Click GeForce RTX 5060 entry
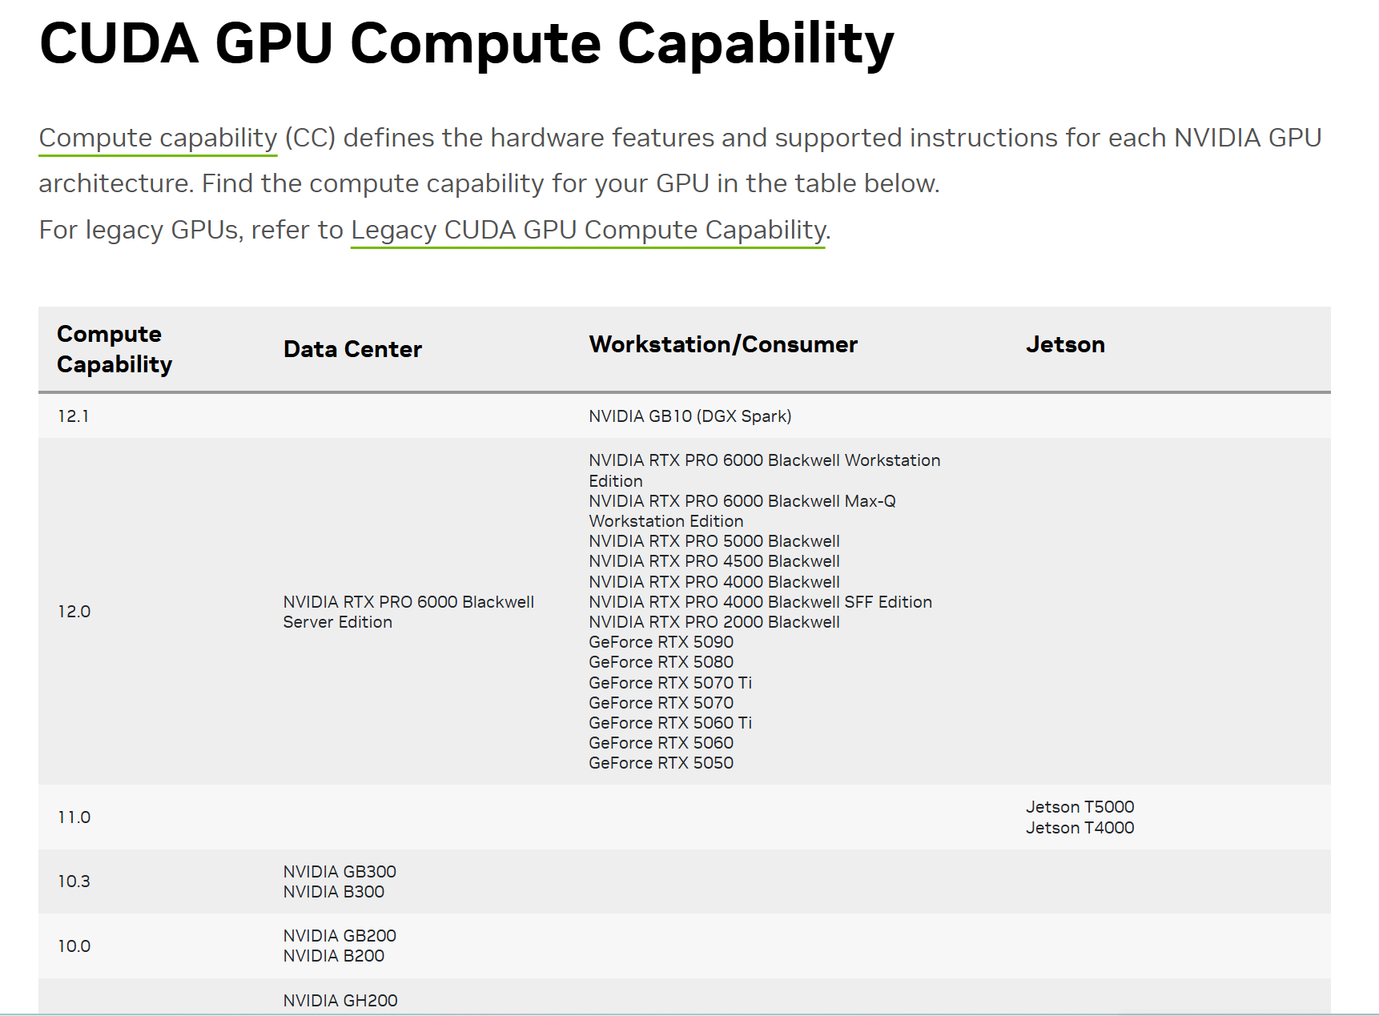 [x=661, y=743]
